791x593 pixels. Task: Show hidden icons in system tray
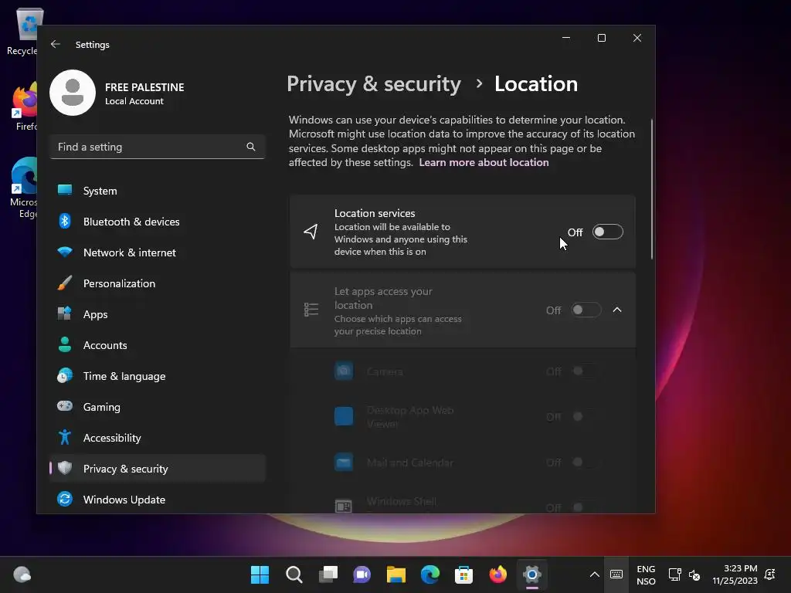pos(594,574)
